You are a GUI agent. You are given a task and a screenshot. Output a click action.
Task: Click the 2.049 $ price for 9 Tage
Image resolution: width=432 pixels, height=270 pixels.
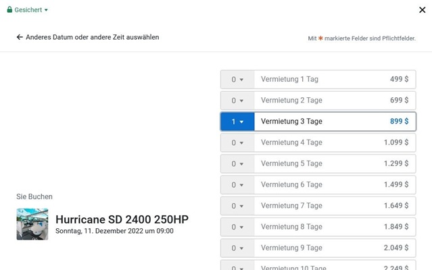395,248
